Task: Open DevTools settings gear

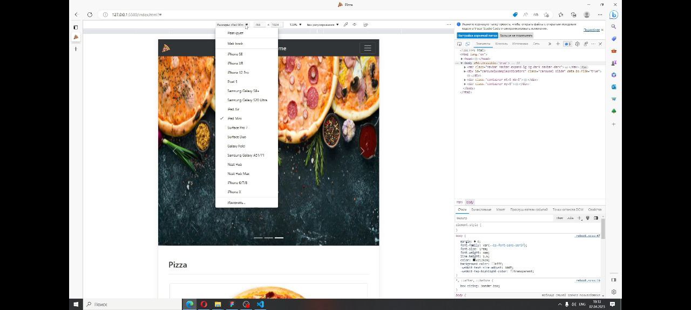Action: click(x=577, y=44)
